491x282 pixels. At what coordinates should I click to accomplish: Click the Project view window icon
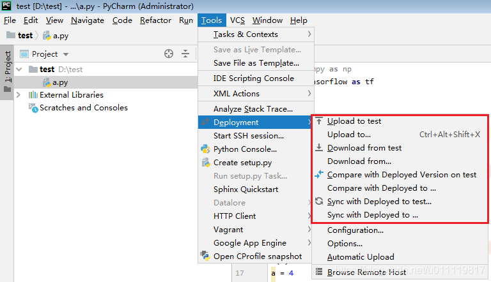point(24,54)
